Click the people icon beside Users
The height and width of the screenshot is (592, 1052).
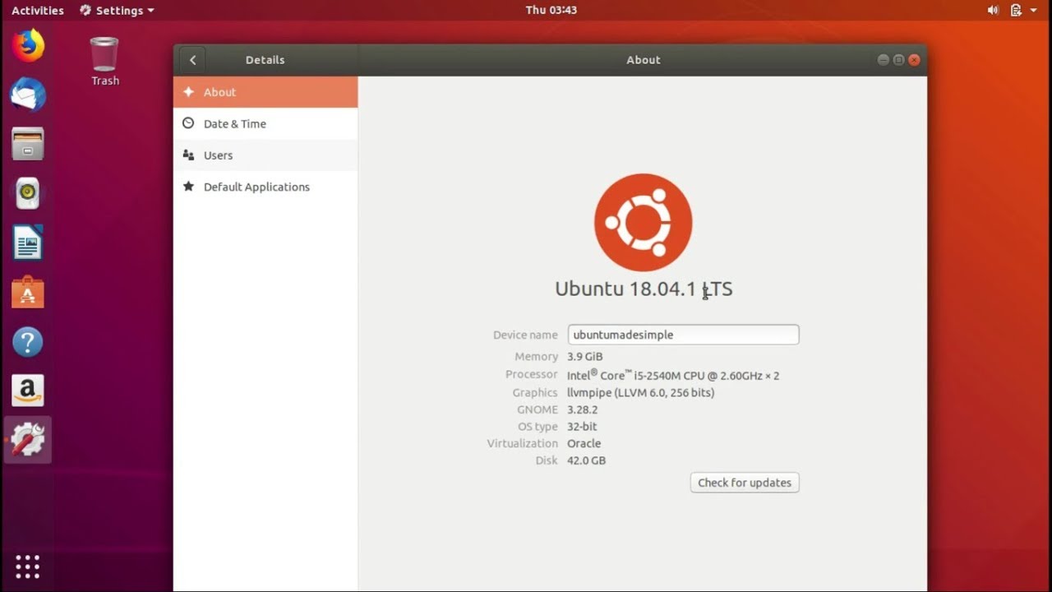[188, 155]
